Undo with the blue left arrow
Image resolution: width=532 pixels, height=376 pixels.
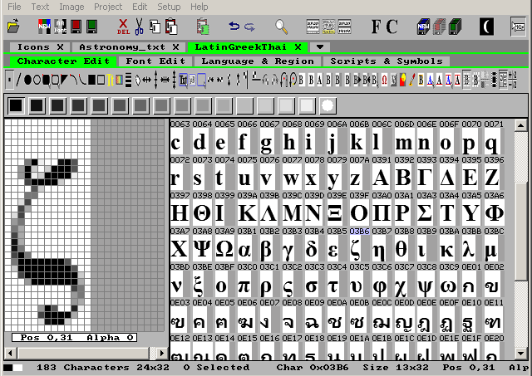pyautogui.click(x=234, y=26)
